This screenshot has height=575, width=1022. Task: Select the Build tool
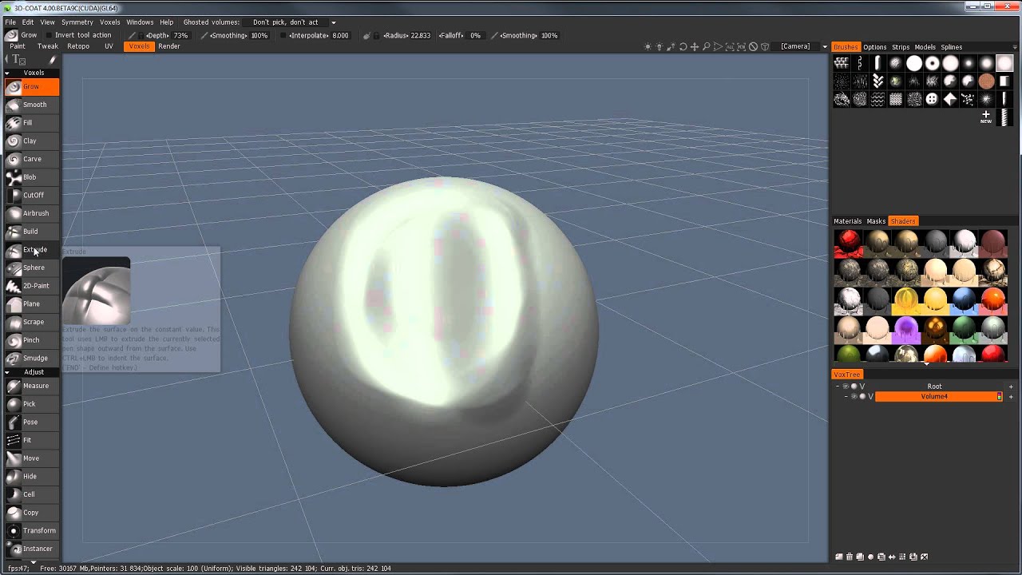30,232
